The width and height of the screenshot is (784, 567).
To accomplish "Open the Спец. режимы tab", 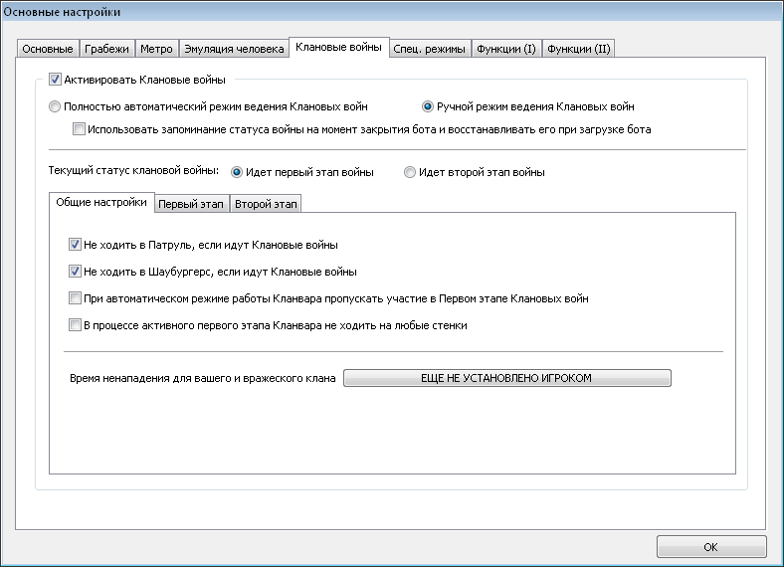I will (429, 49).
